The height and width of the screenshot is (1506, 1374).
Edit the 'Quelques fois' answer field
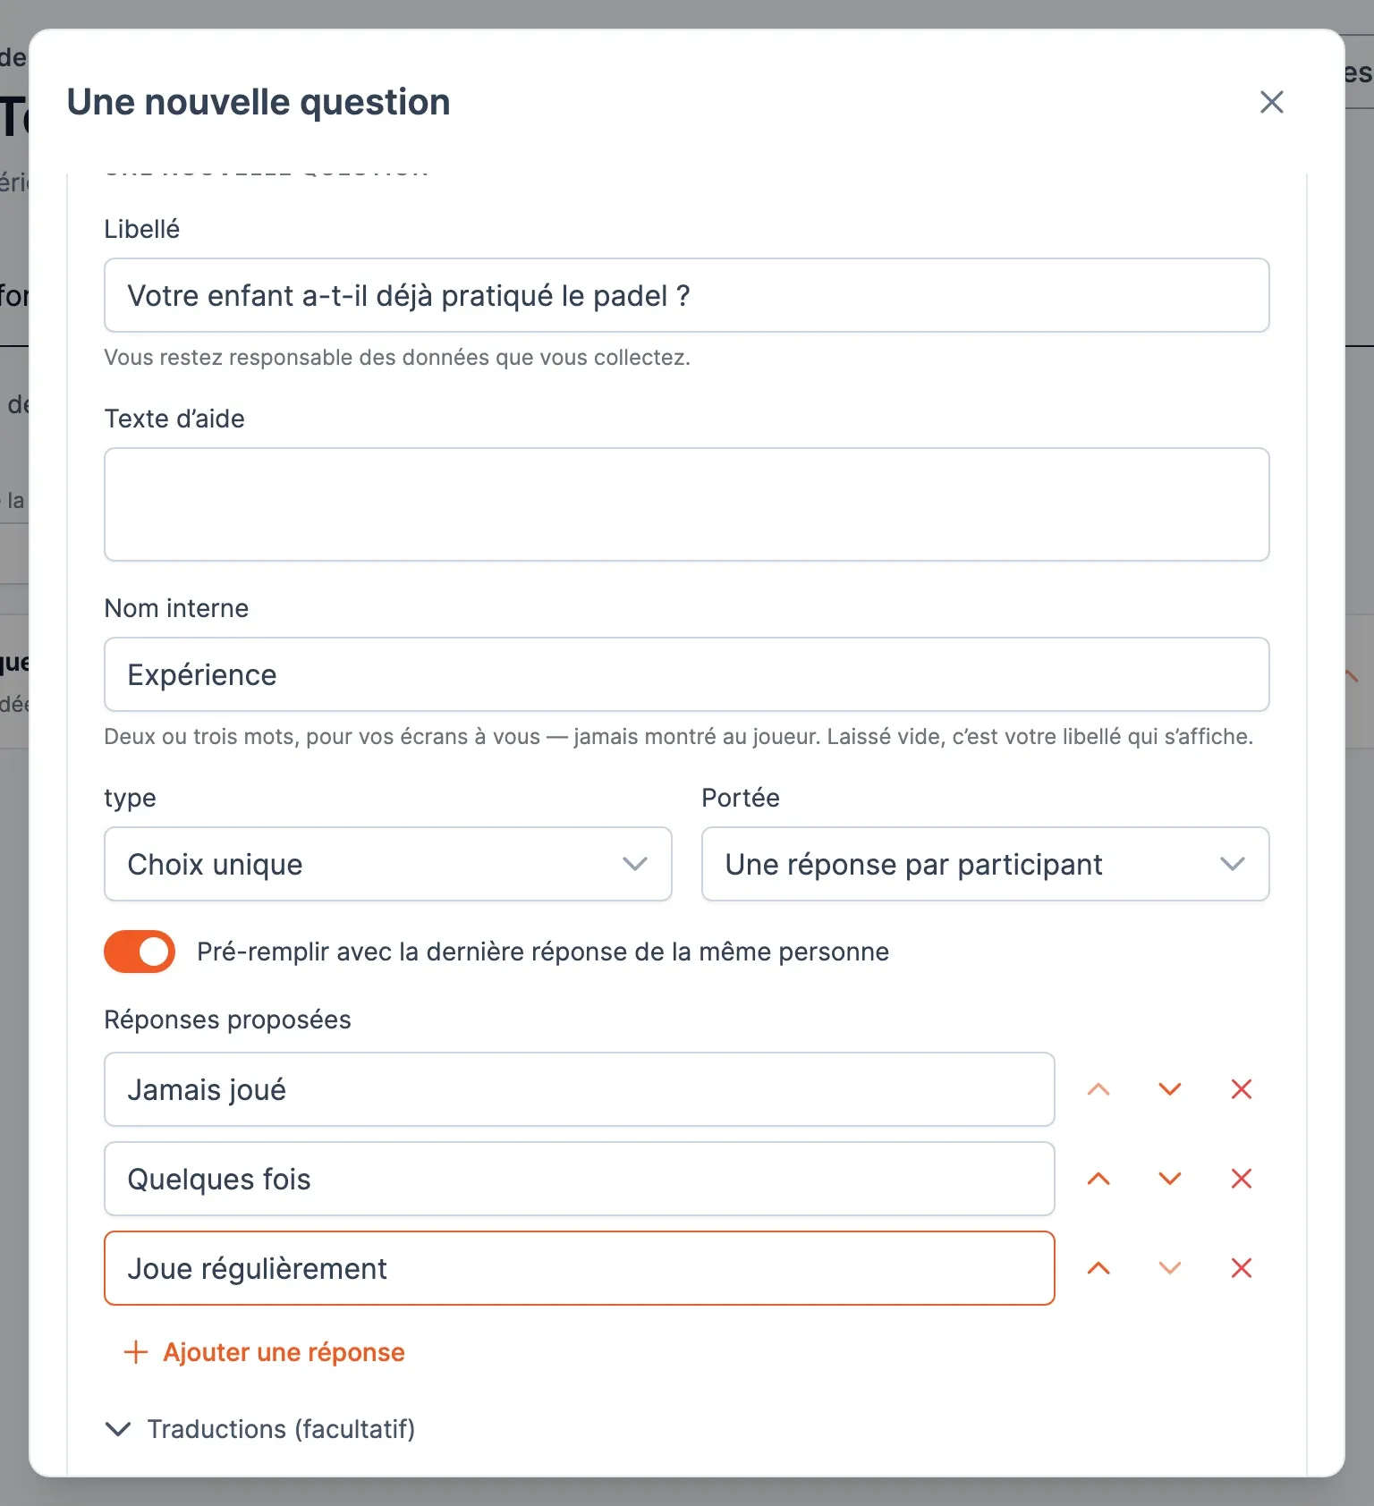[x=580, y=1179]
